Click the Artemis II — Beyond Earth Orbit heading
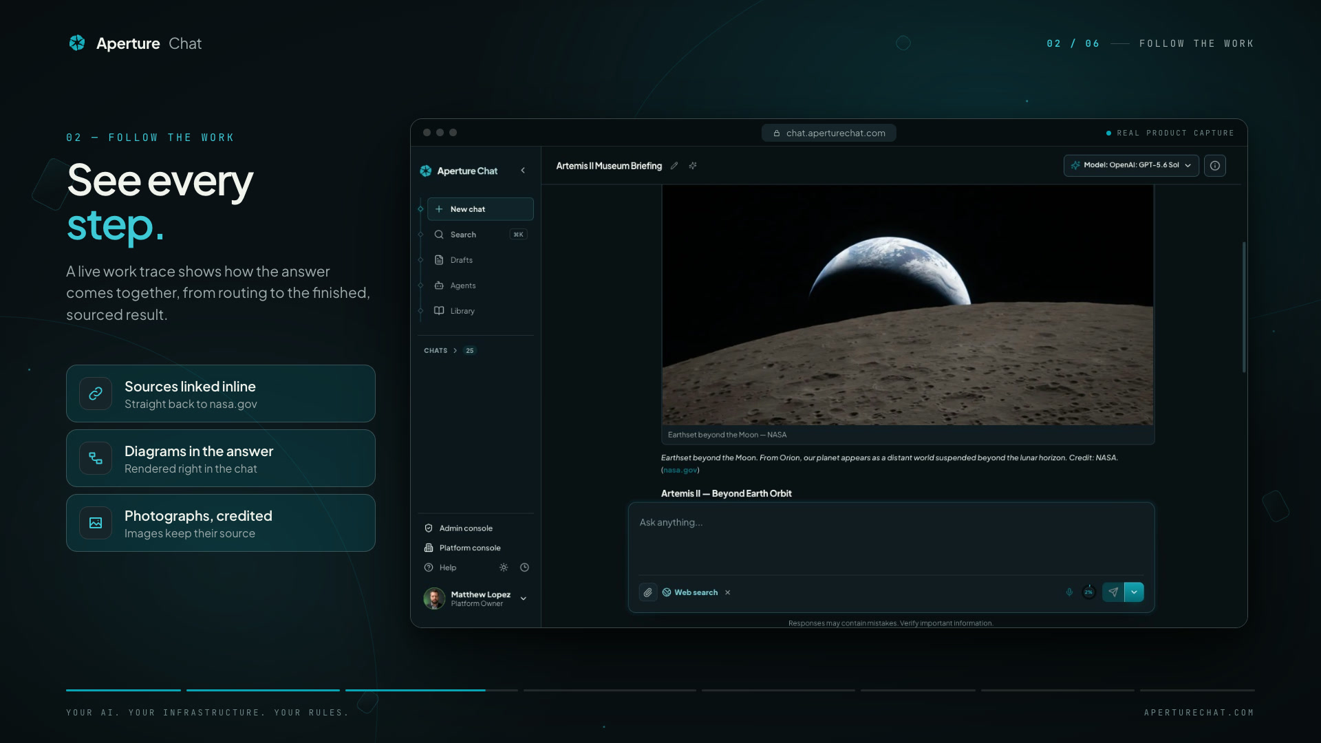The height and width of the screenshot is (743, 1321). click(726, 493)
